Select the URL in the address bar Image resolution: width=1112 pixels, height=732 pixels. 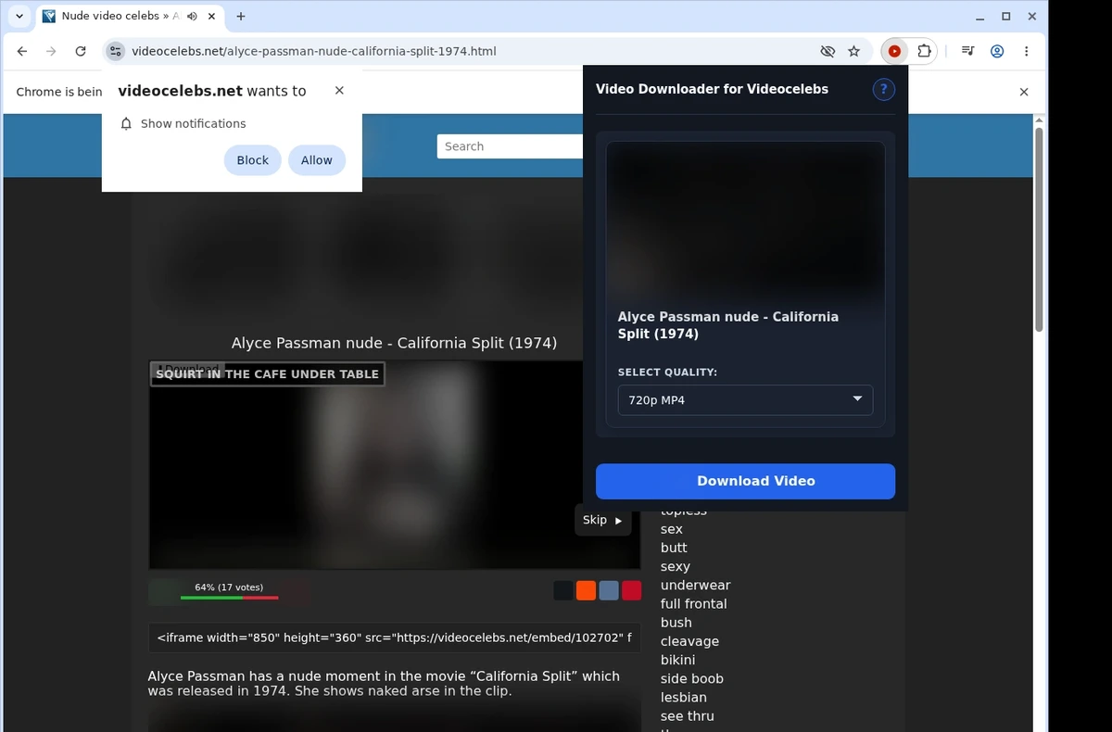[x=314, y=51]
